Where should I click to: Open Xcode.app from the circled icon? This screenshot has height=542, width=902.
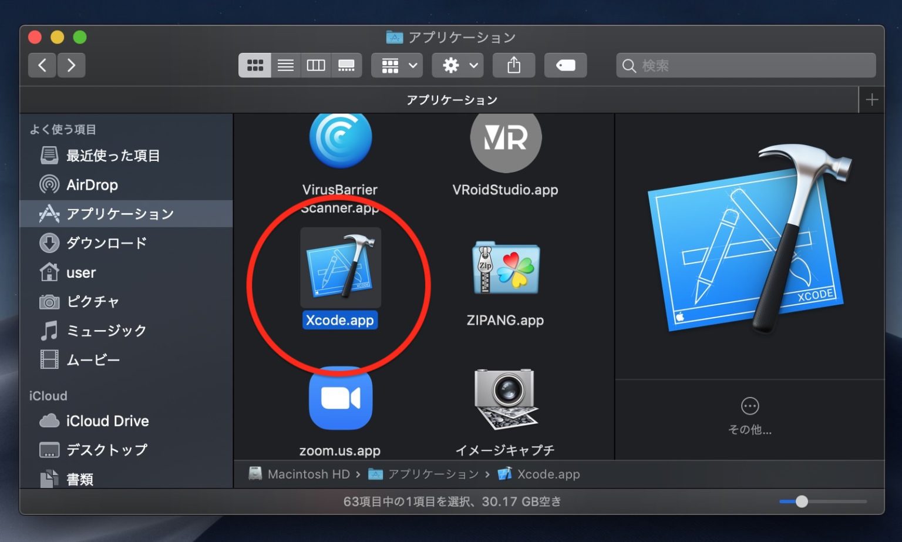click(339, 268)
